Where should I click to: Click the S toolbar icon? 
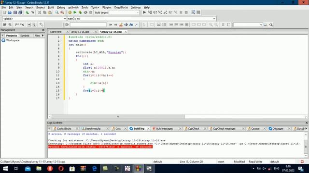point(223,25)
